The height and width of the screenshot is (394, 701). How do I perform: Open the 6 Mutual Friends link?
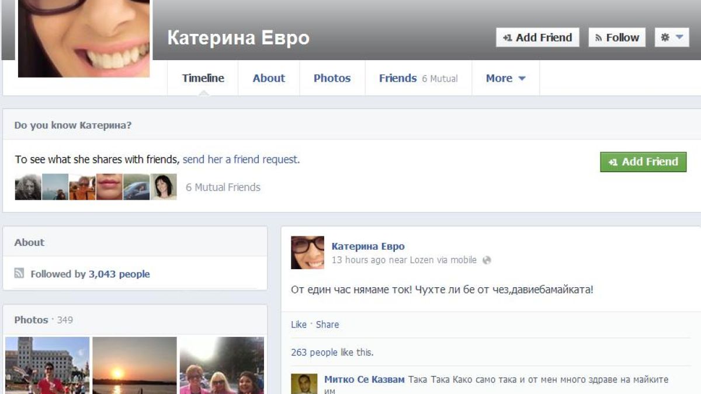(223, 187)
